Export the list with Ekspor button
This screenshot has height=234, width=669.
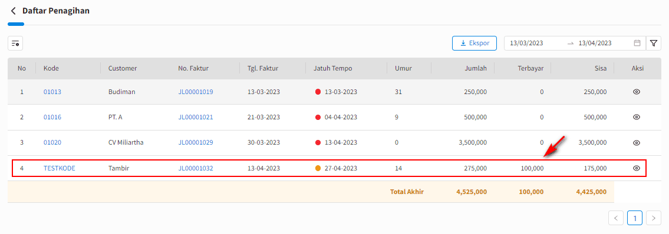pyautogui.click(x=474, y=43)
